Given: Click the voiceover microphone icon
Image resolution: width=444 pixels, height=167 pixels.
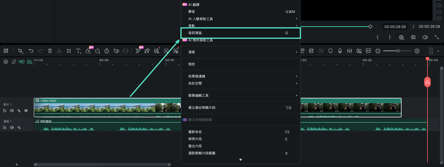Looking at the screenshot, I should [340, 51].
